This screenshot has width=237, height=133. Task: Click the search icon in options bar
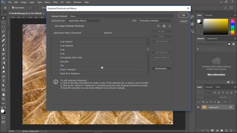click(226, 7)
